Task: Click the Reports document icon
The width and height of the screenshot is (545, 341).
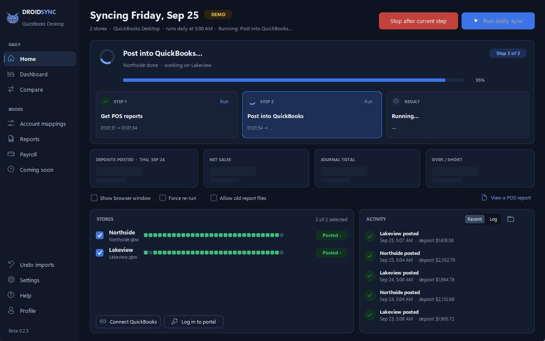Action: [11, 139]
